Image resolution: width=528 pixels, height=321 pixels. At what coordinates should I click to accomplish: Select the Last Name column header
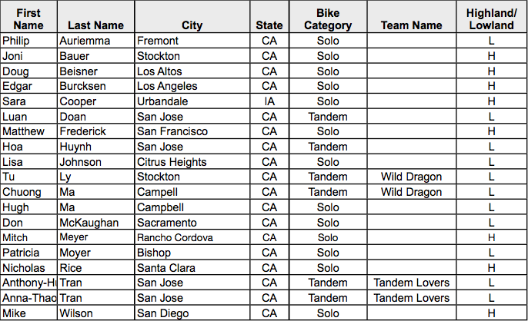click(95, 25)
